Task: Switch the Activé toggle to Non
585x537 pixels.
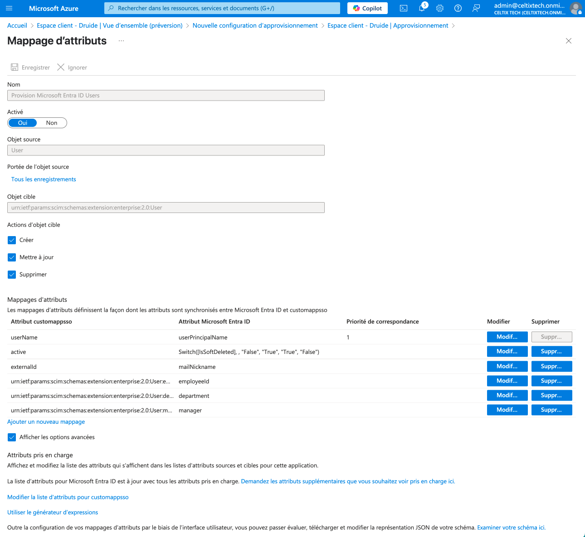Action: 52,123
